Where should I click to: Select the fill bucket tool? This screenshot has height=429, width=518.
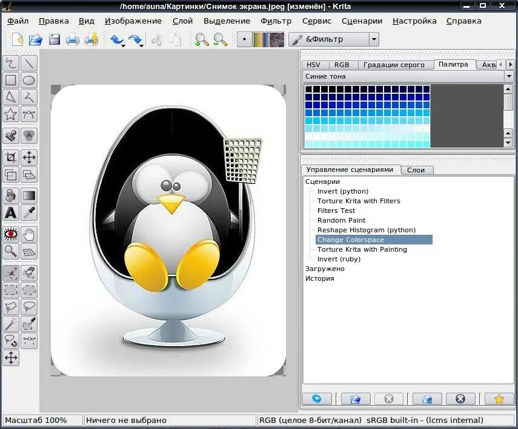coord(11,195)
